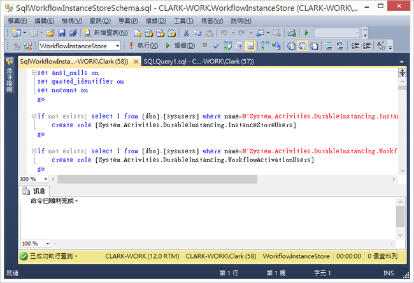Click the messages pane vertical scrollbar thumb

pos(400,216)
